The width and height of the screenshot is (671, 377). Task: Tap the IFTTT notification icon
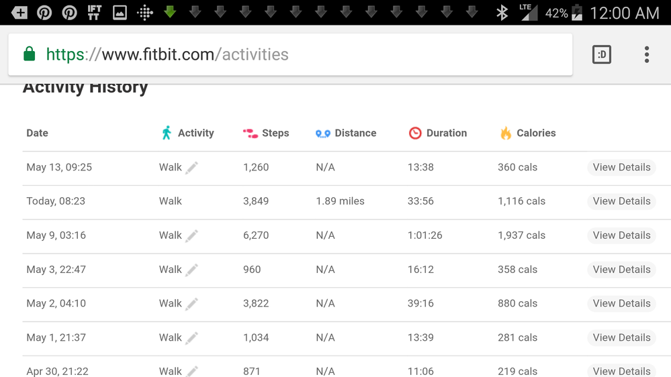click(x=95, y=12)
